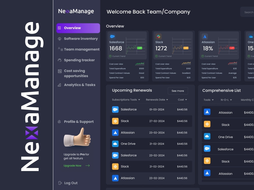The width and height of the screenshot is (254, 190).
Task: Click the Search field
Action: (x=247, y=12)
